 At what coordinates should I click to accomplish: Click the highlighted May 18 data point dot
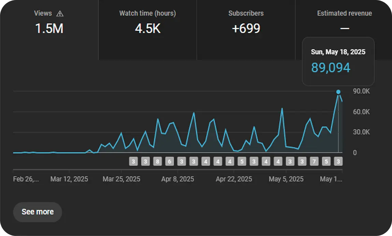(338, 92)
